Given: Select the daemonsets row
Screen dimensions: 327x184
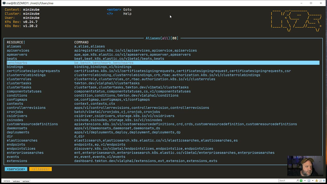Looking at the screenshot, I should tap(163, 128).
